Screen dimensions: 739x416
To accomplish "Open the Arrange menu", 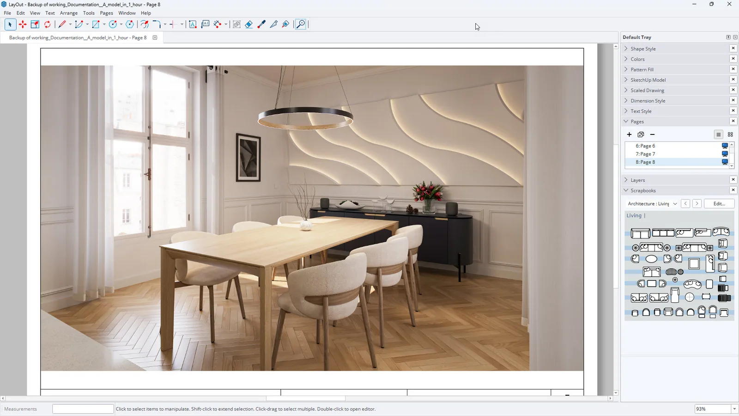I will click(69, 13).
